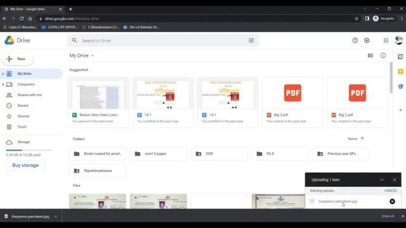The width and height of the screenshot is (406, 228).
Task: Open the browser side panel icon
Action: (x=367, y=18)
